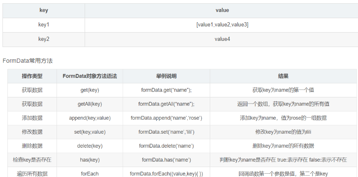The image size is (358, 177).
Task: Click the 'value' column header
Action: [x=222, y=10]
